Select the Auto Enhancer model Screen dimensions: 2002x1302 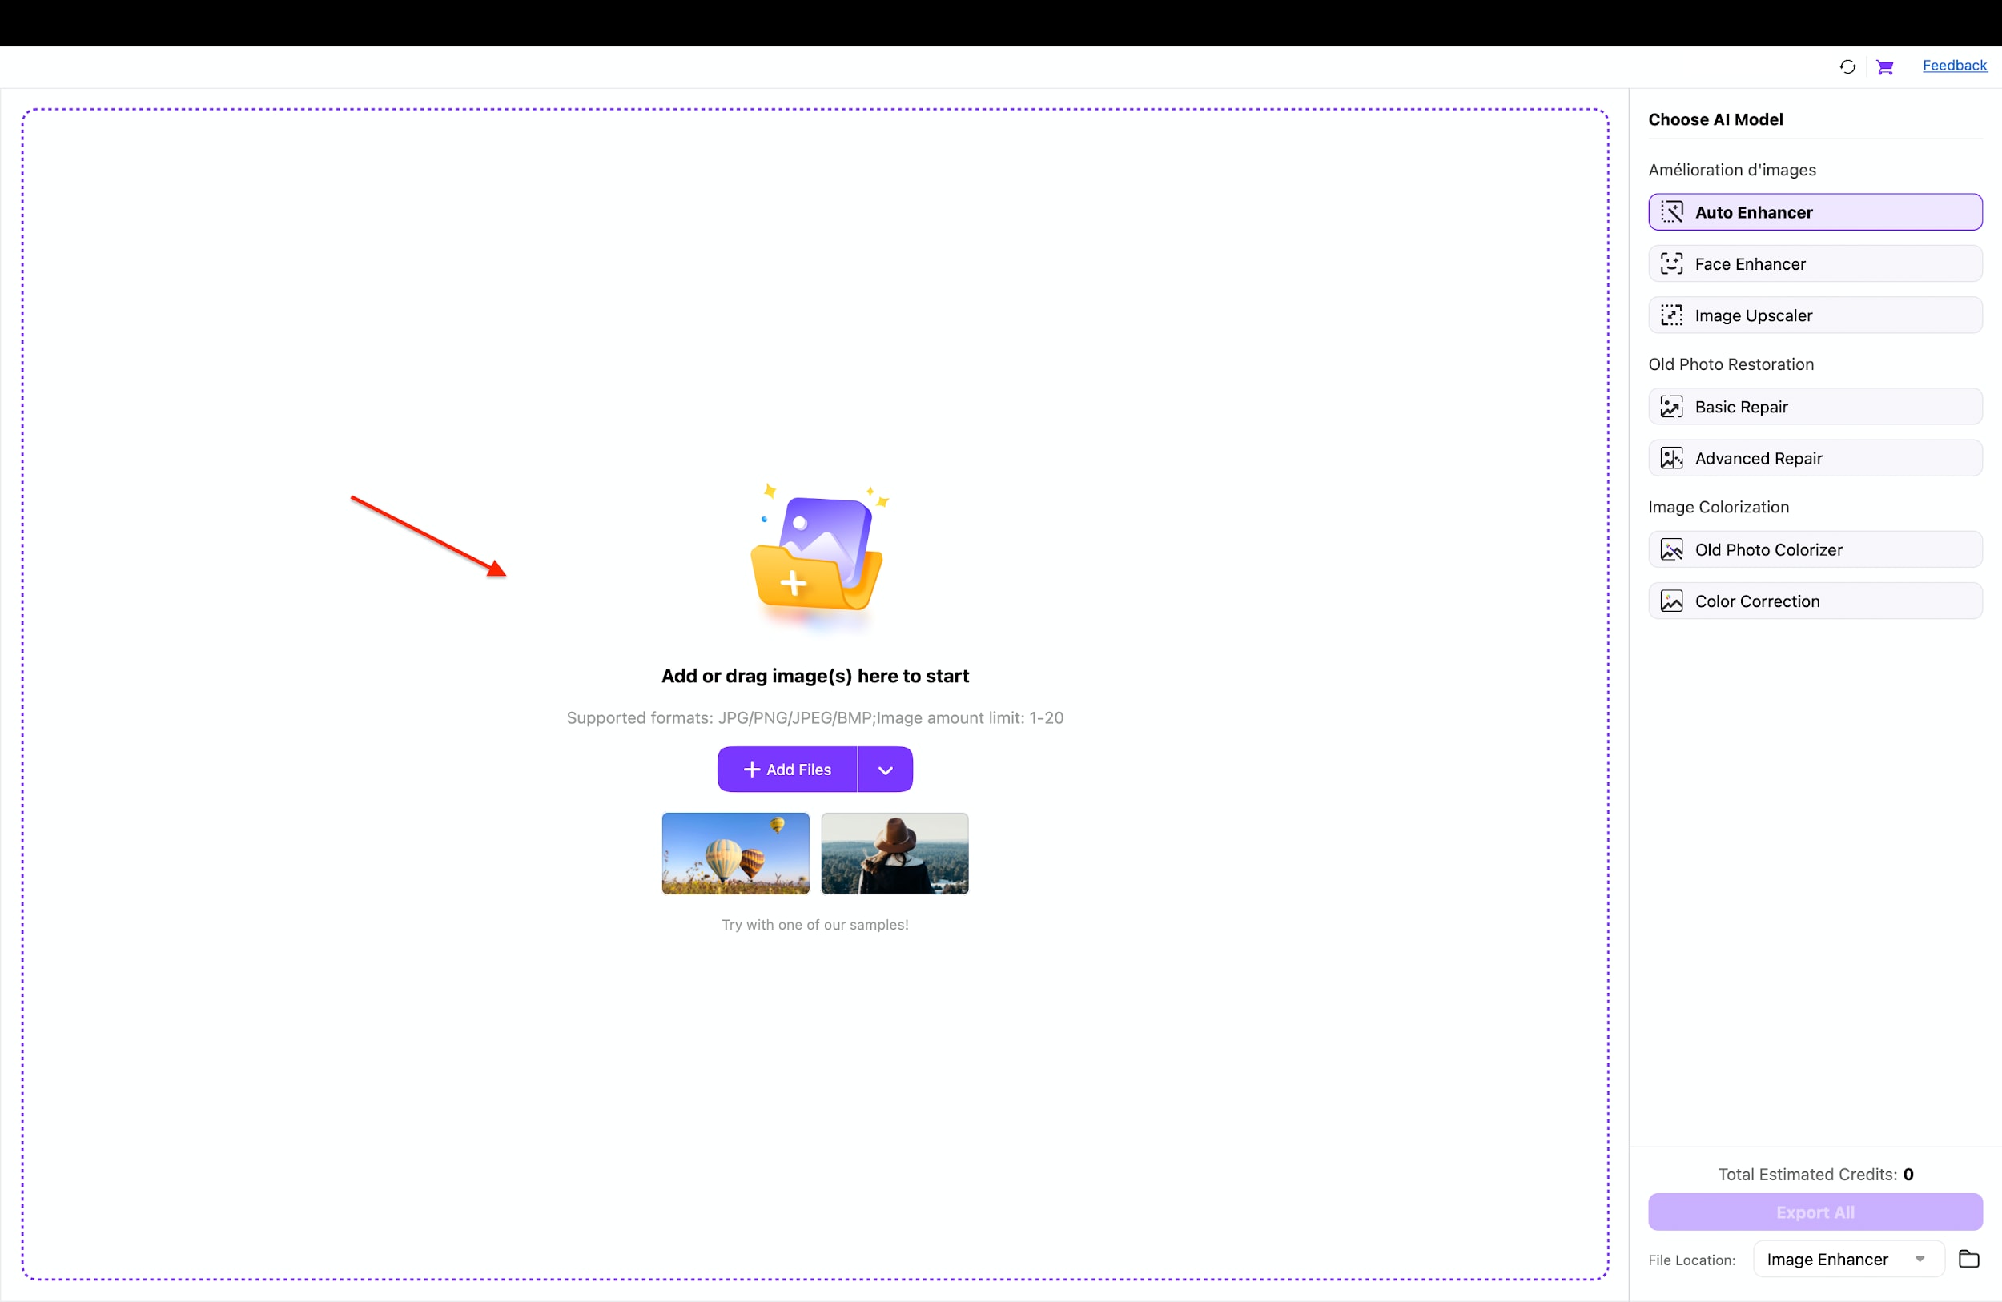pyautogui.click(x=1815, y=212)
